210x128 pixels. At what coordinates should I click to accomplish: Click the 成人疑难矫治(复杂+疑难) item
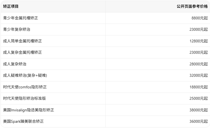coord(25,75)
